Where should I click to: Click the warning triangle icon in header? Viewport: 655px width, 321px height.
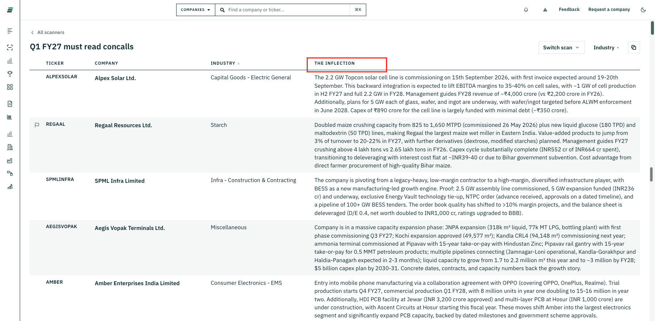(x=545, y=10)
